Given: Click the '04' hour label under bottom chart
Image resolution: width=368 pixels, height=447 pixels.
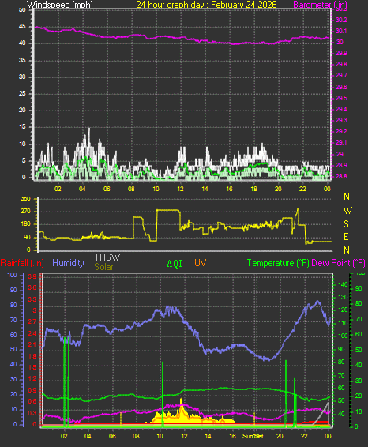Looking at the screenshot, I should click(88, 436).
